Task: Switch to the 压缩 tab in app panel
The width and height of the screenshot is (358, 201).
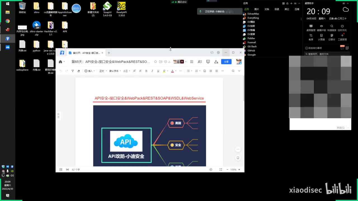Action: tap(297, 9)
